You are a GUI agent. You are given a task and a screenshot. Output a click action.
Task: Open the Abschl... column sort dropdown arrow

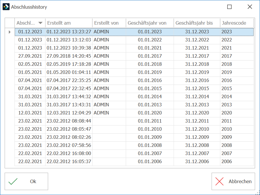(40, 23)
